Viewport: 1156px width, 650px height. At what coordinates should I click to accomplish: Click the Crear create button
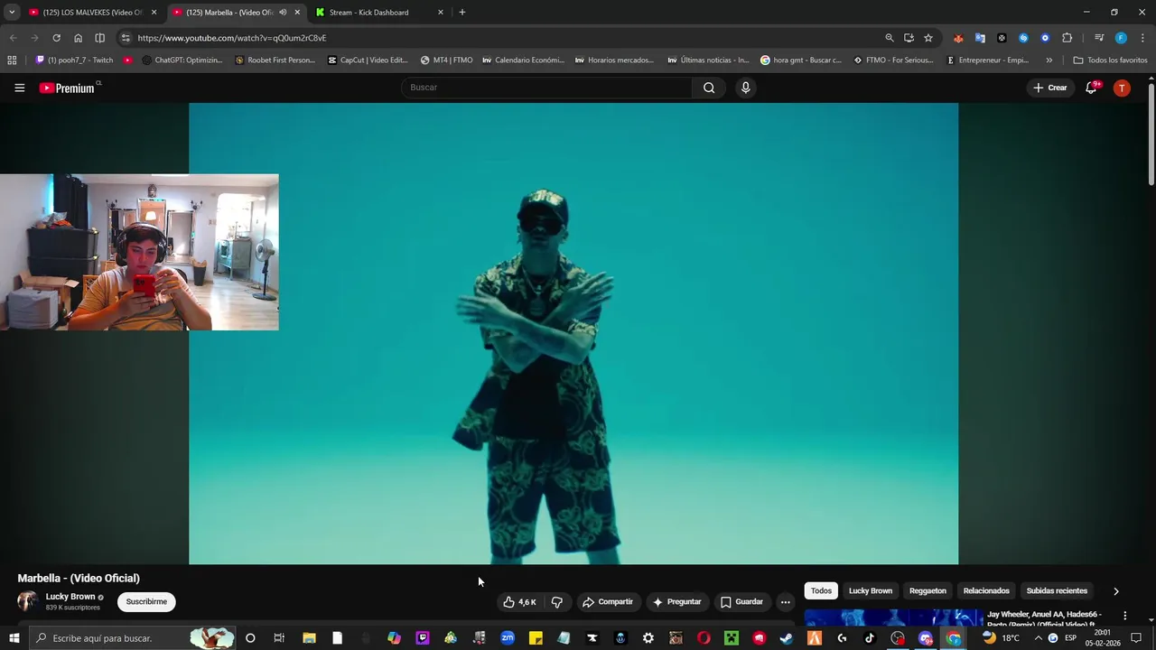pyautogui.click(x=1050, y=88)
